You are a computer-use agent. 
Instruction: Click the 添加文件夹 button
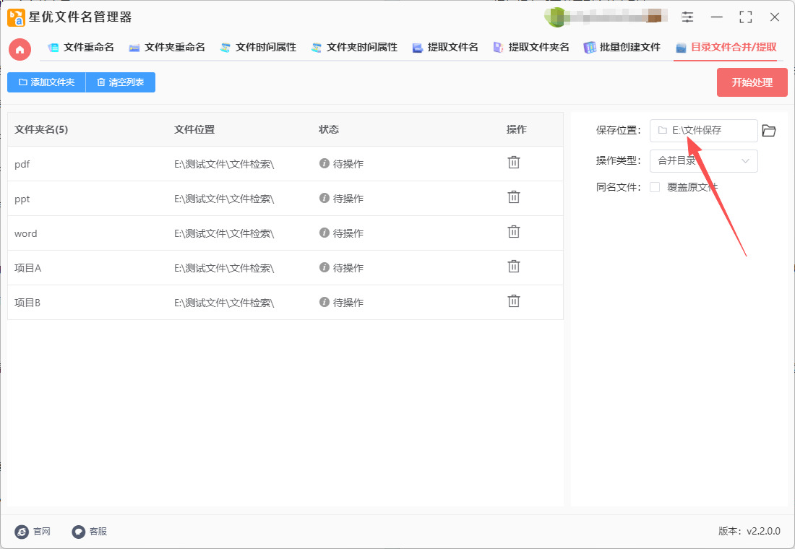(x=46, y=82)
